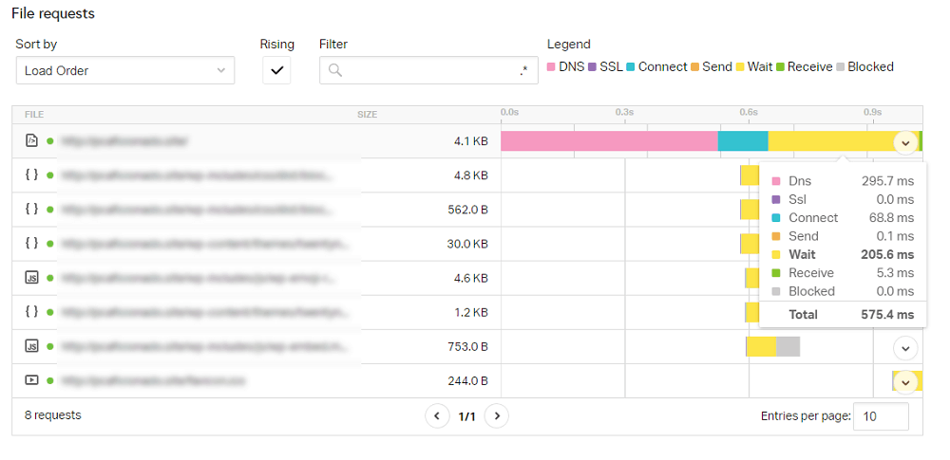Click the JS file icon for 753.0 B request
Screen dimensions: 950x460
pyautogui.click(x=31, y=346)
